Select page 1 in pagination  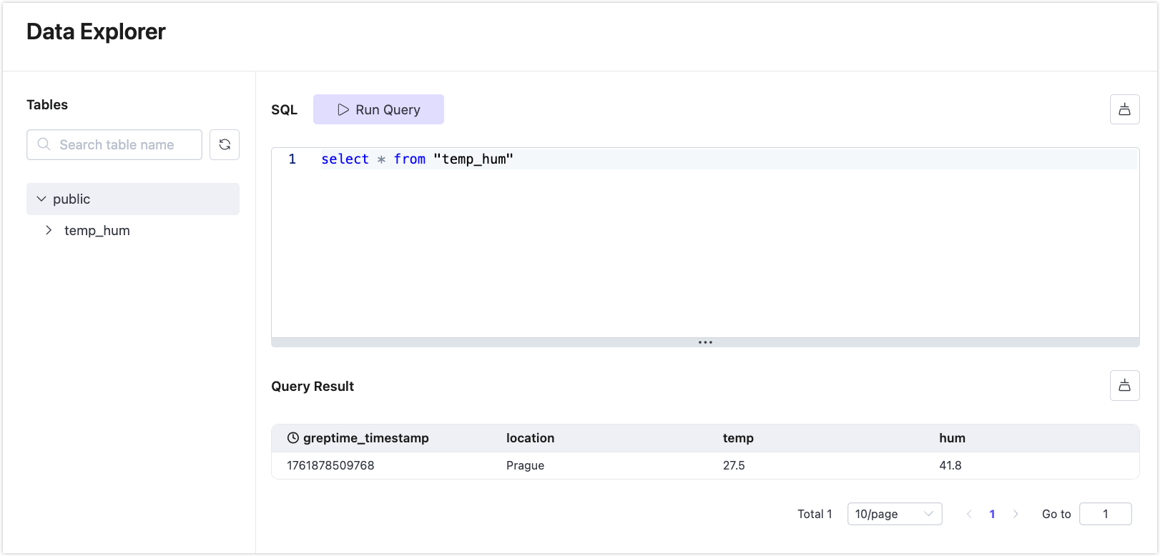pos(992,514)
